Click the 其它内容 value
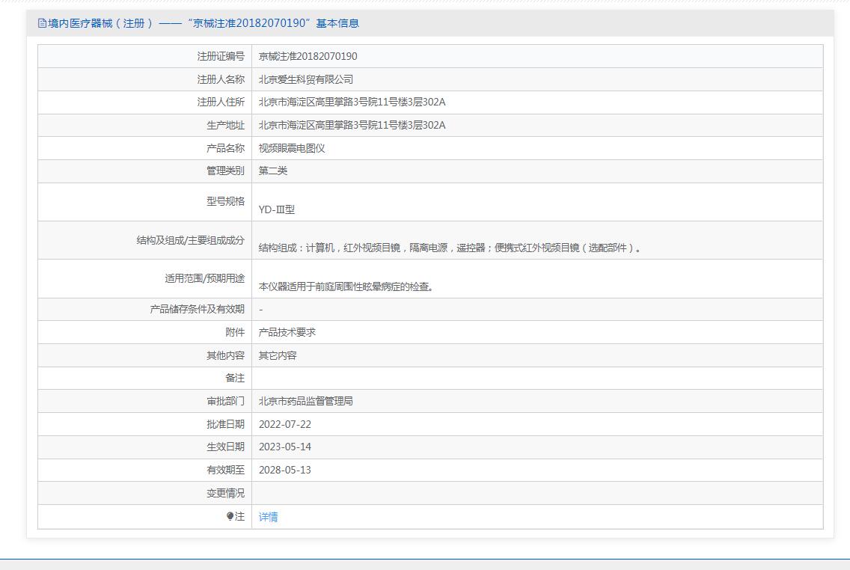 point(278,355)
